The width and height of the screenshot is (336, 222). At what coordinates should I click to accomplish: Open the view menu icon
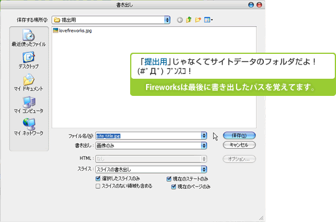208,20
